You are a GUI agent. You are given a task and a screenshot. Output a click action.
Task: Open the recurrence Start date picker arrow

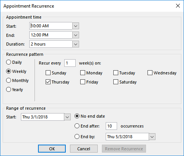(x=67, y=117)
